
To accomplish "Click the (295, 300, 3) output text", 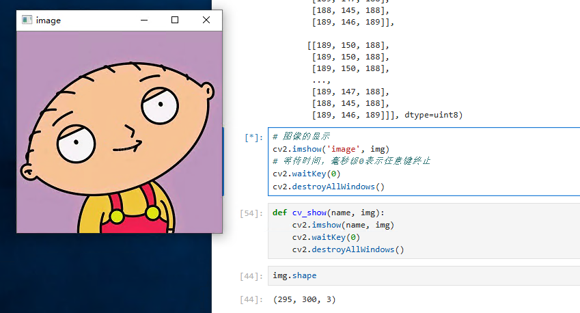I will (x=304, y=300).
